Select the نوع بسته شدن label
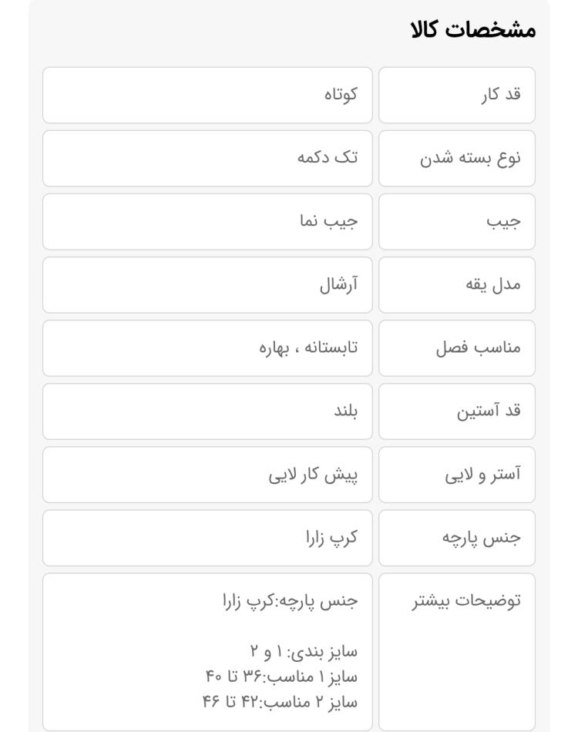Screen dimensions: 578x732 (470, 158)
